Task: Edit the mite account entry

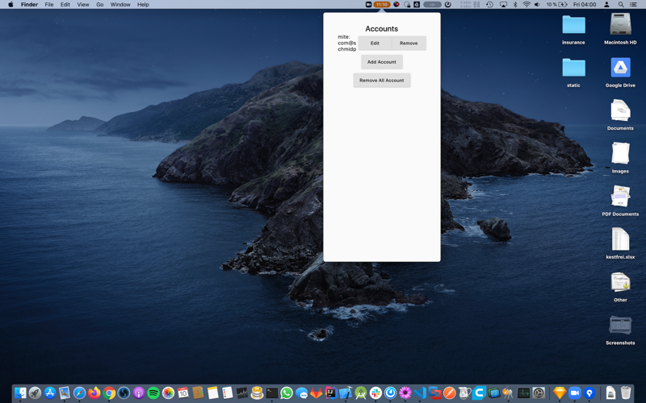Action: [375, 44]
